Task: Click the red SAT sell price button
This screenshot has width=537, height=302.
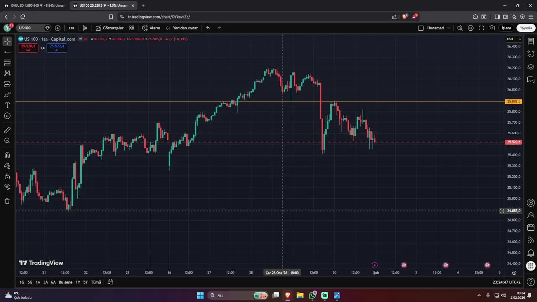Action: pyautogui.click(x=28, y=48)
